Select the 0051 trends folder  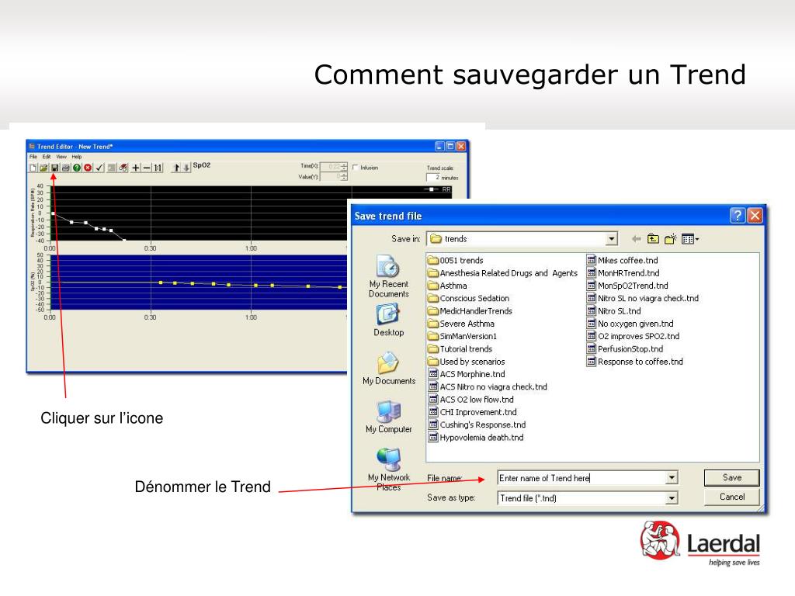(x=456, y=261)
